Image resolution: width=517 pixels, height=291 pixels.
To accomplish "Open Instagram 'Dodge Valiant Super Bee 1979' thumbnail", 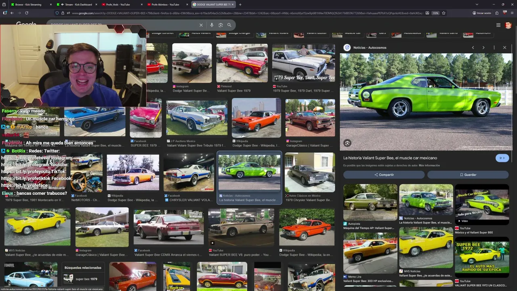I will pyautogui.click(x=192, y=63).
